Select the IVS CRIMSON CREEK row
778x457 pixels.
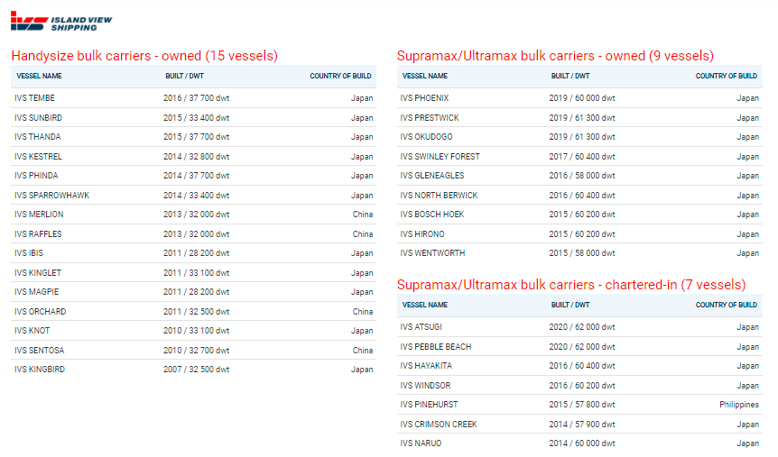click(579, 425)
